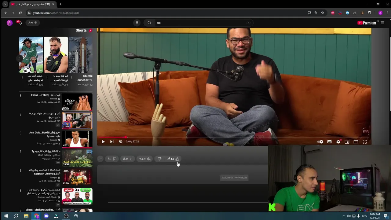391x220 pixels.
Task: Save (حفظ) the video to playlist
Action: tap(112, 159)
